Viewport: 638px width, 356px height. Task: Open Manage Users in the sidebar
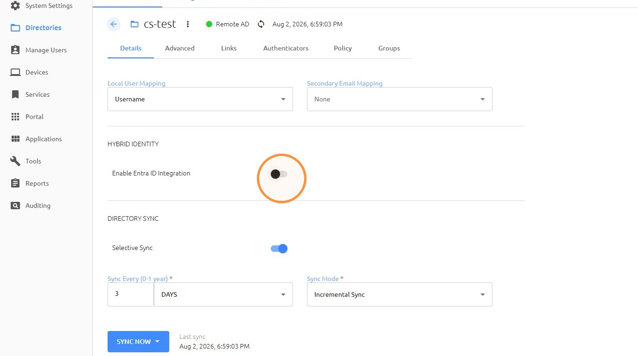[x=46, y=50]
